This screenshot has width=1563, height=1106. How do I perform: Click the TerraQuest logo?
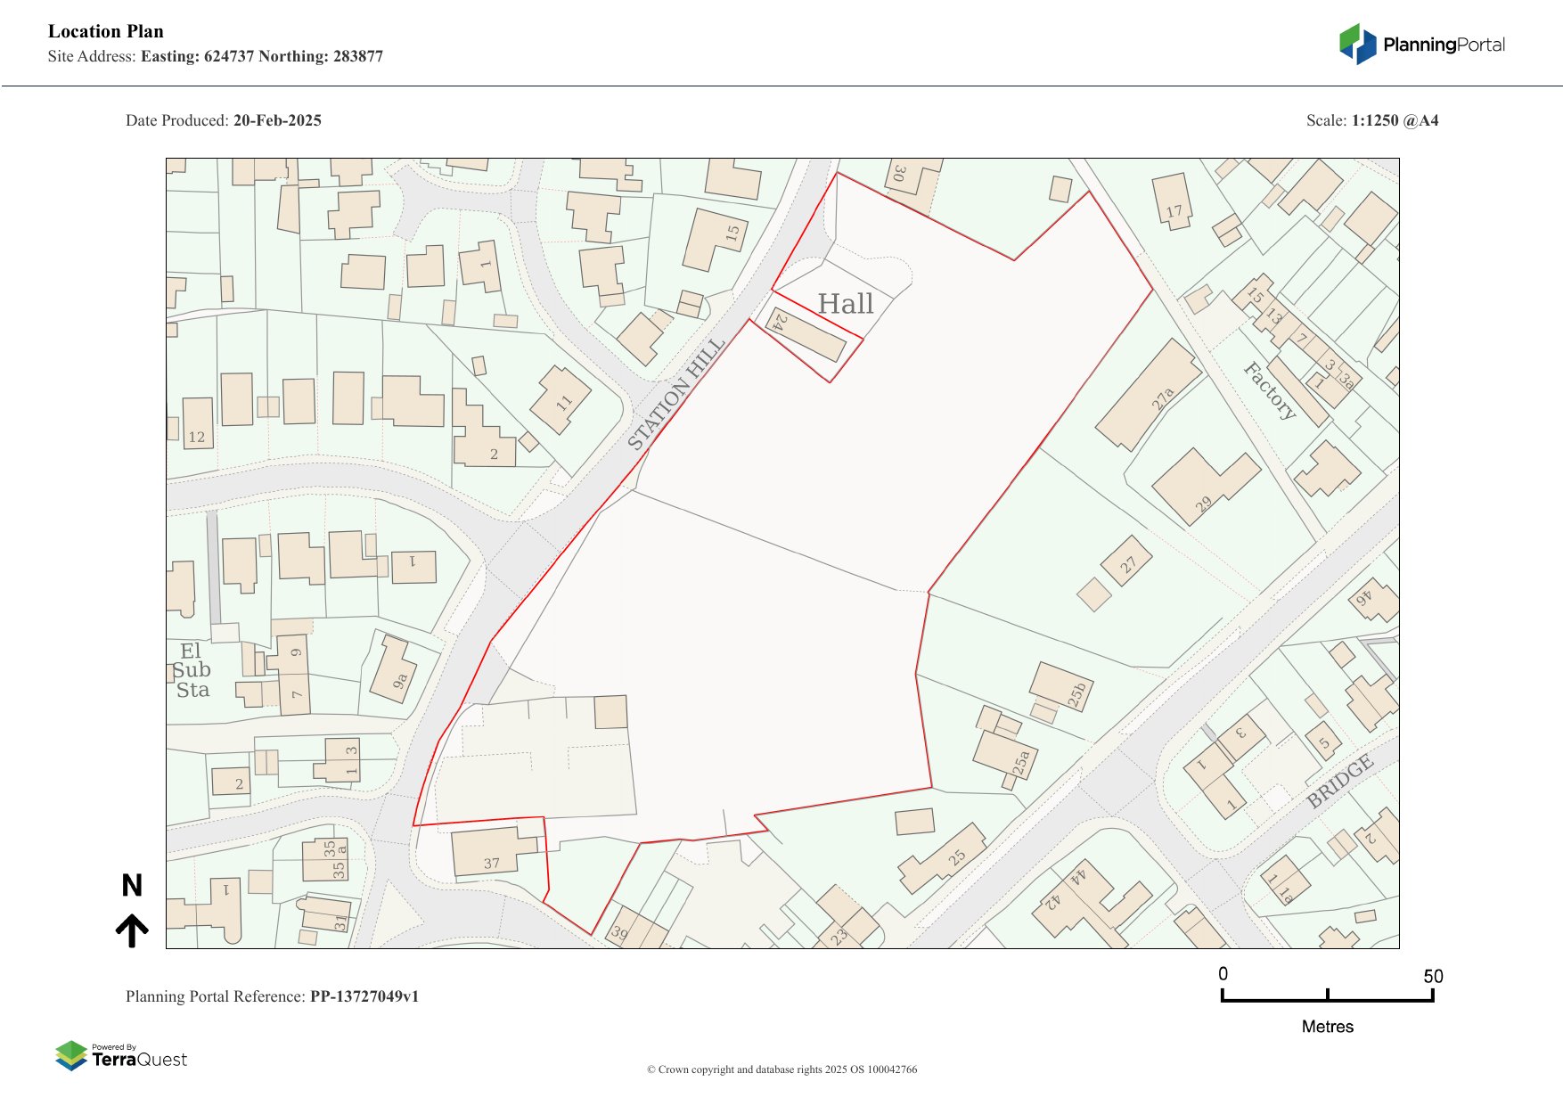point(121,1056)
